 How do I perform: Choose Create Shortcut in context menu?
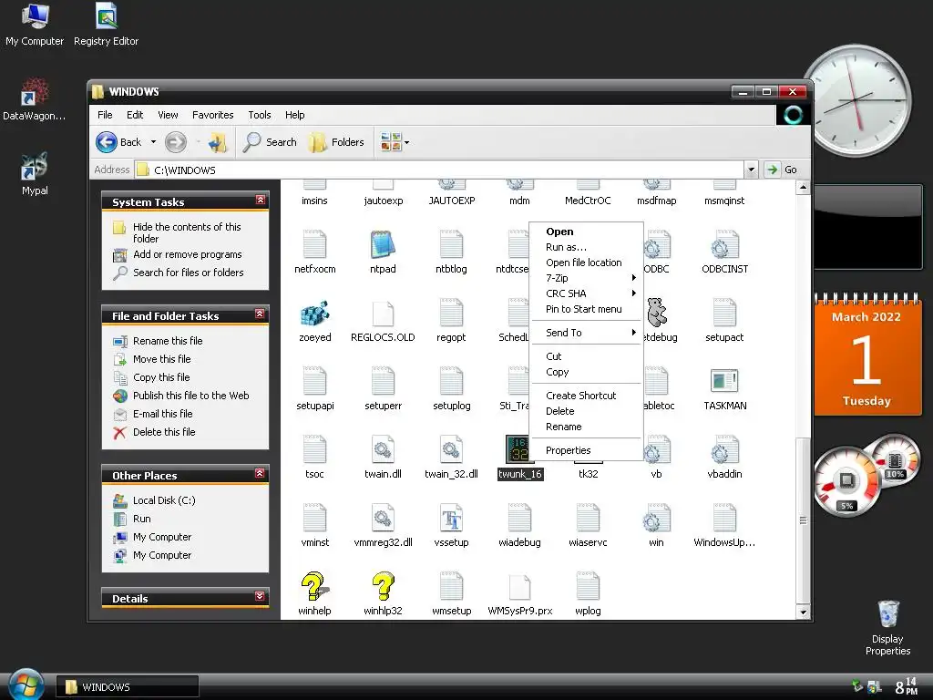pyautogui.click(x=586, y=396)
